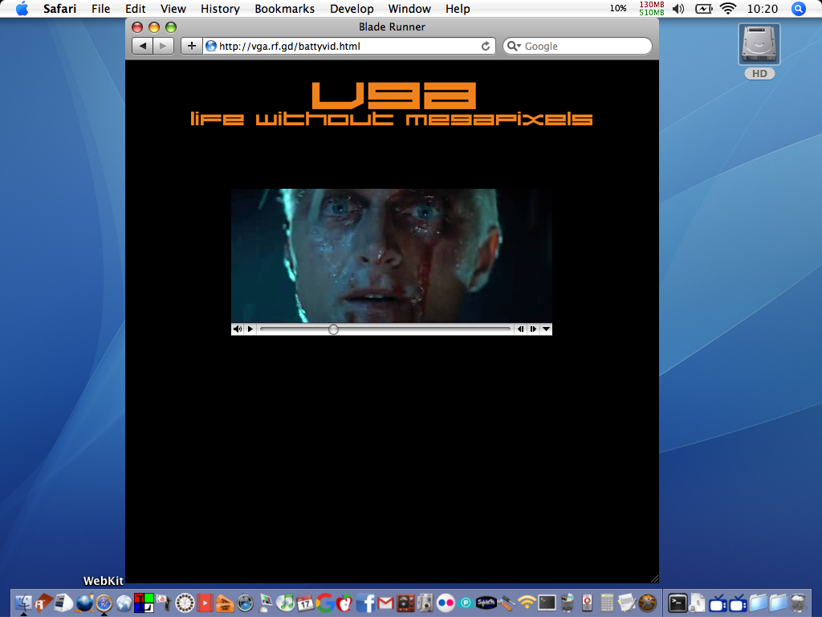Open the video options dropdown arrow

click(x=546, y=329)
